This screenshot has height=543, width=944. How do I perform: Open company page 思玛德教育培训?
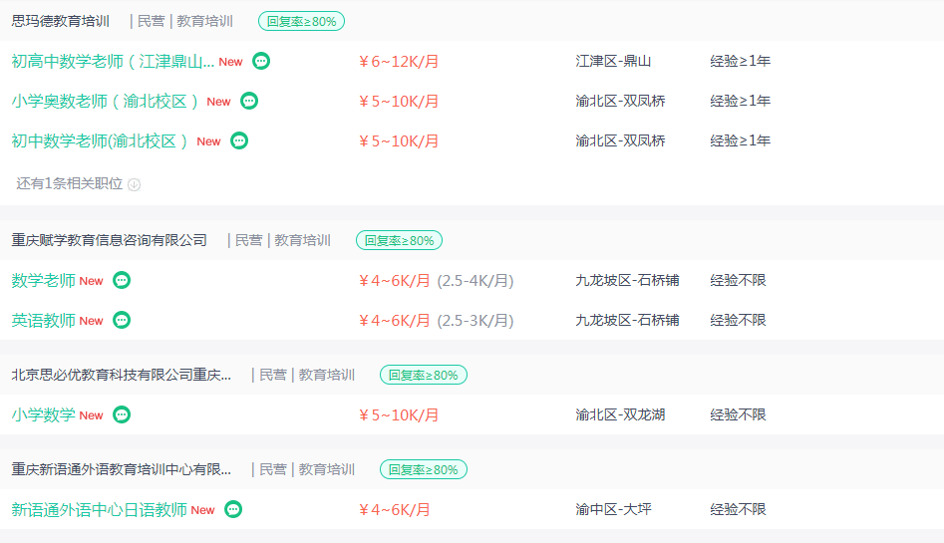pyautogui.click(x=60, y=21)
